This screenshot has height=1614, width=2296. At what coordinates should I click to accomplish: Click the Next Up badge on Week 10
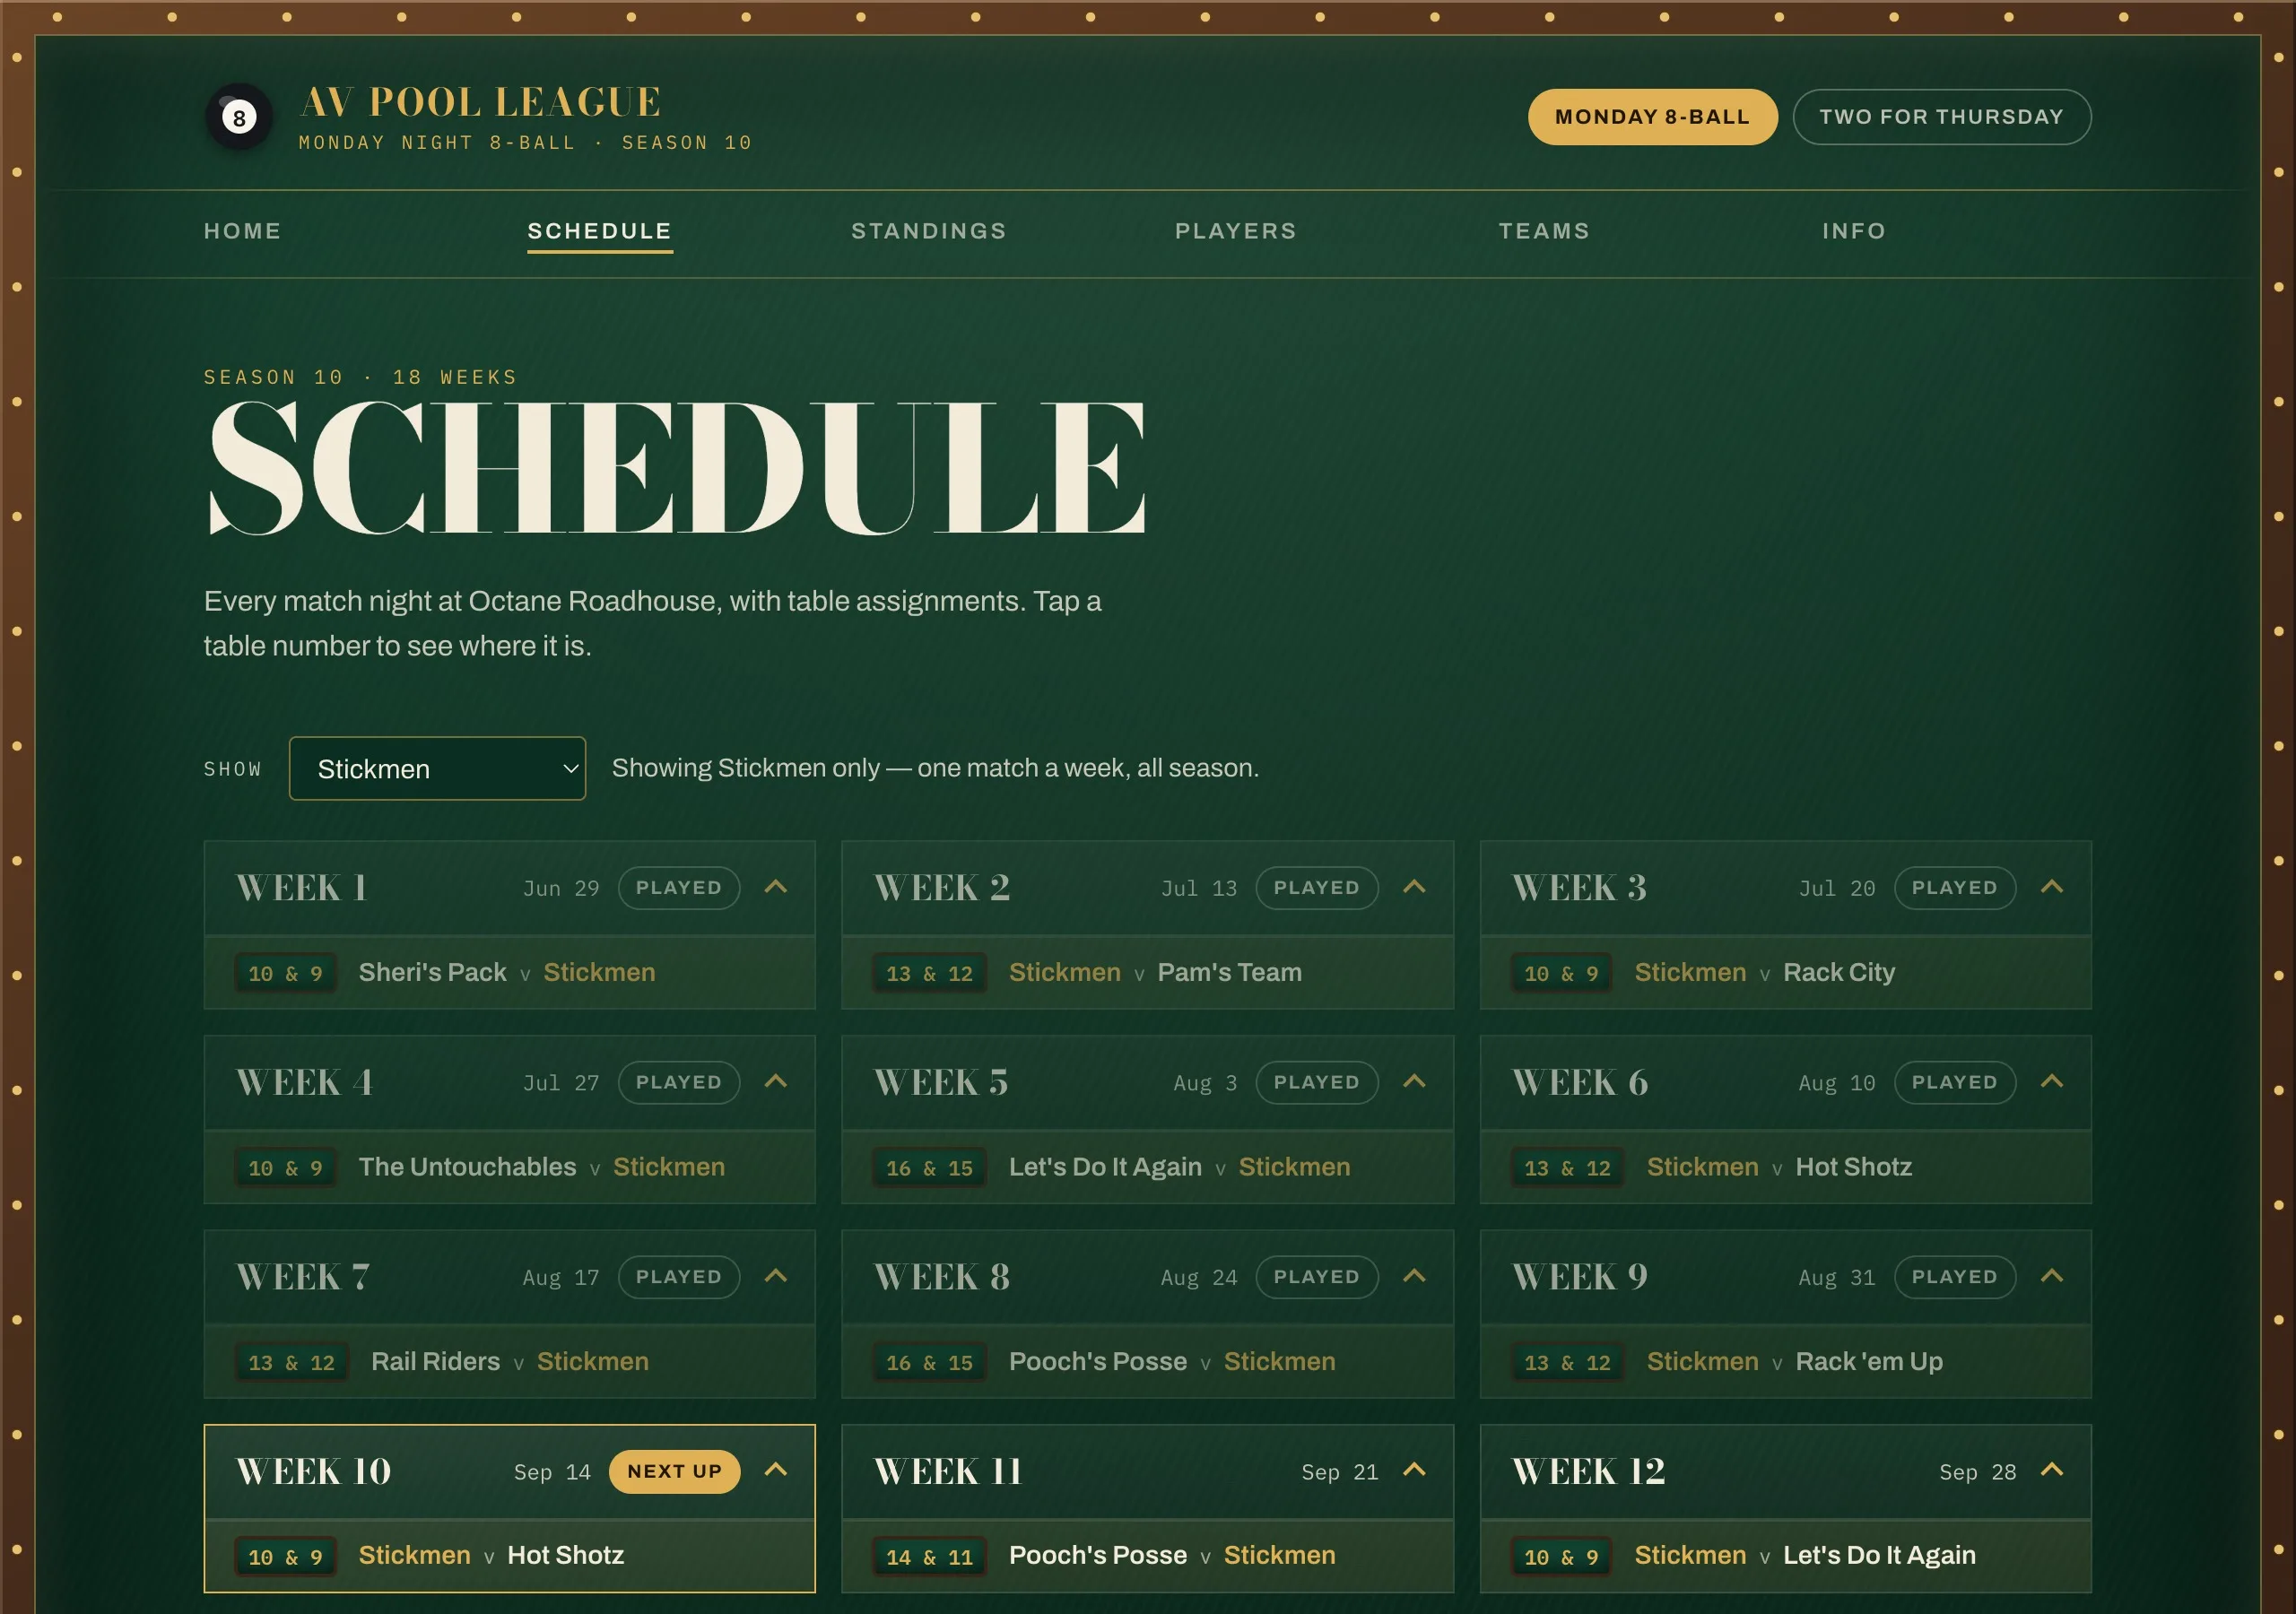point(674,1471)
